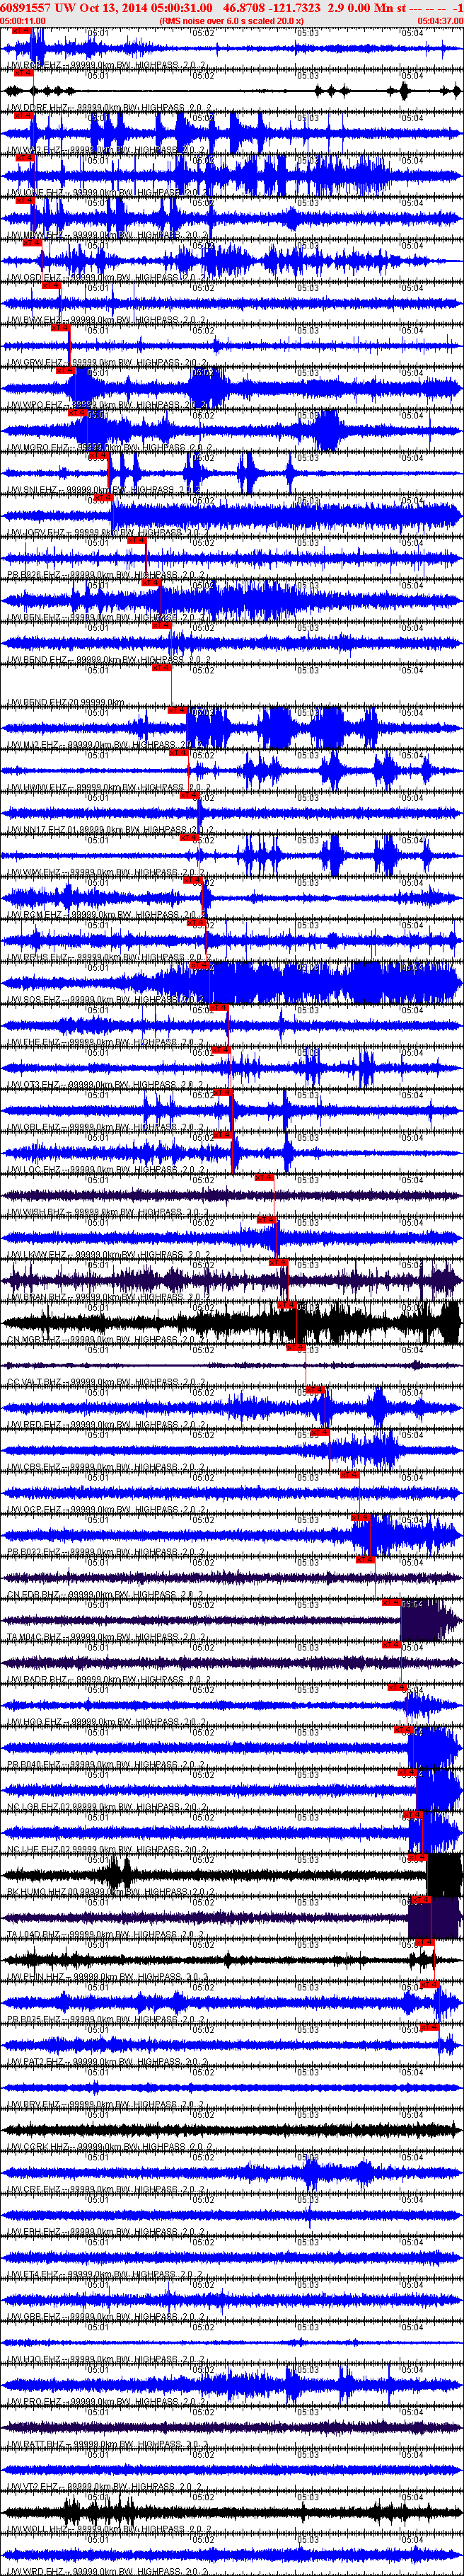Select the "NC LGB EHZ 02" station label

point(39,1807)
